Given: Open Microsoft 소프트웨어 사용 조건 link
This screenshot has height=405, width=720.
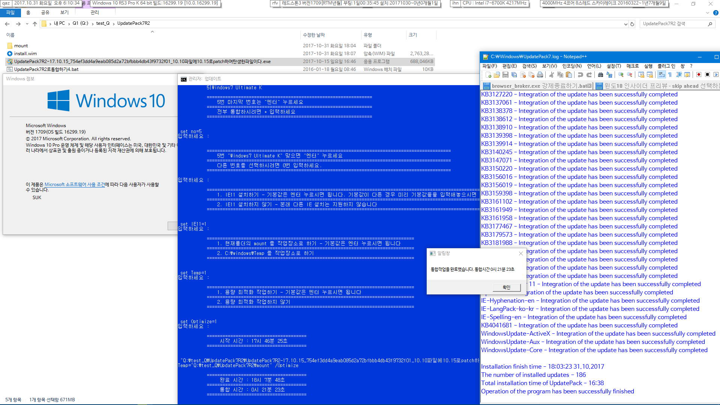Looking at the screenshot, I should [x=75, y=184].
